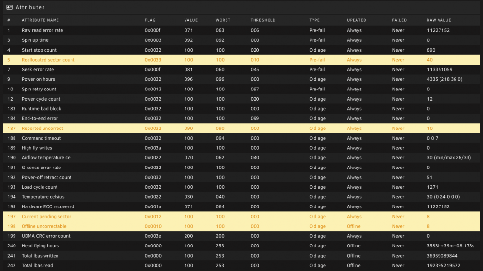Click raw value 3583h+39m+08.173s
The width and height of the screenshot is (483, 271).
coord(451,246)
